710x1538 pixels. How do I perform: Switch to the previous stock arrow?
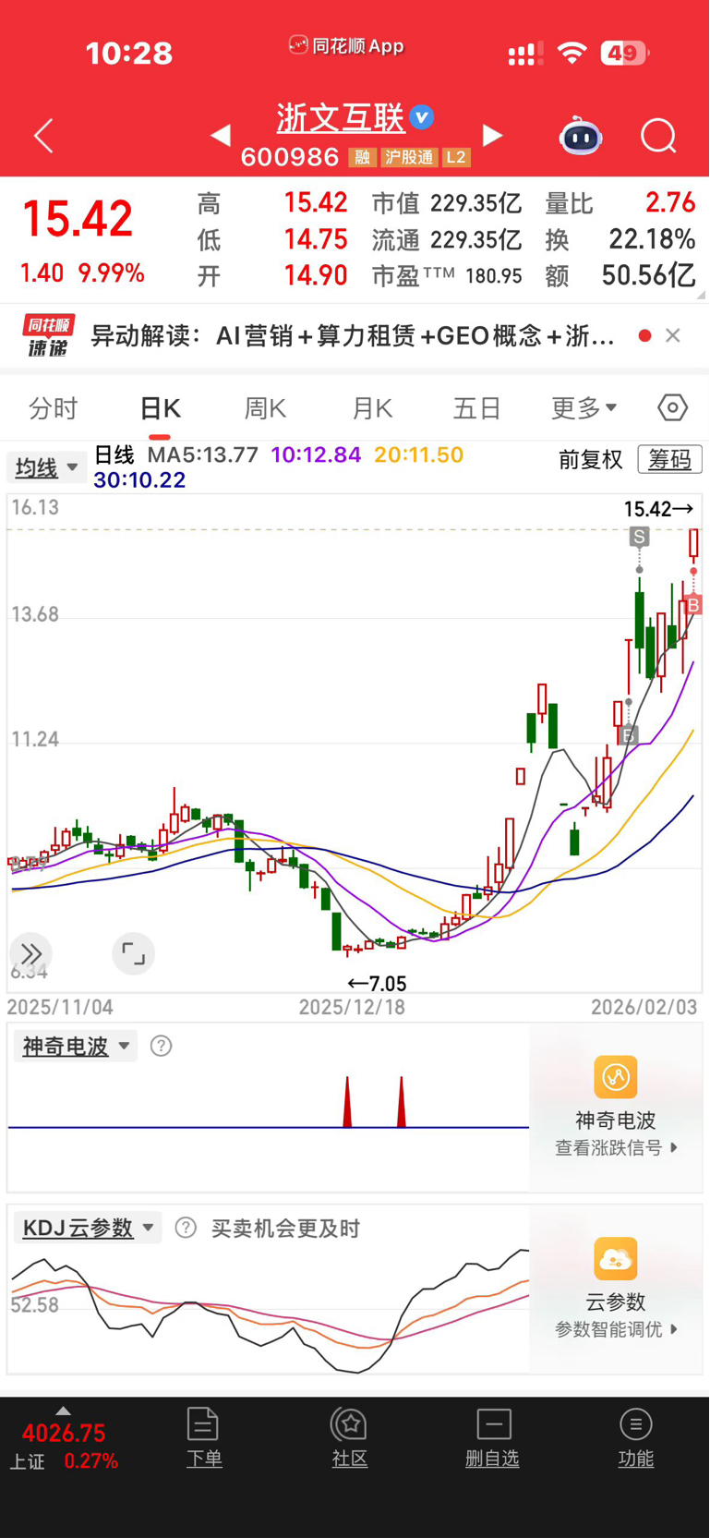pyautogui.click(x=220, y=136)
